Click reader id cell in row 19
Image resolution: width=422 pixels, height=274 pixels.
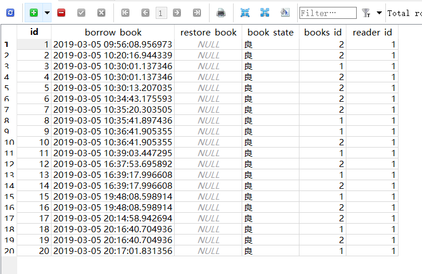click(x=372, y=240)
